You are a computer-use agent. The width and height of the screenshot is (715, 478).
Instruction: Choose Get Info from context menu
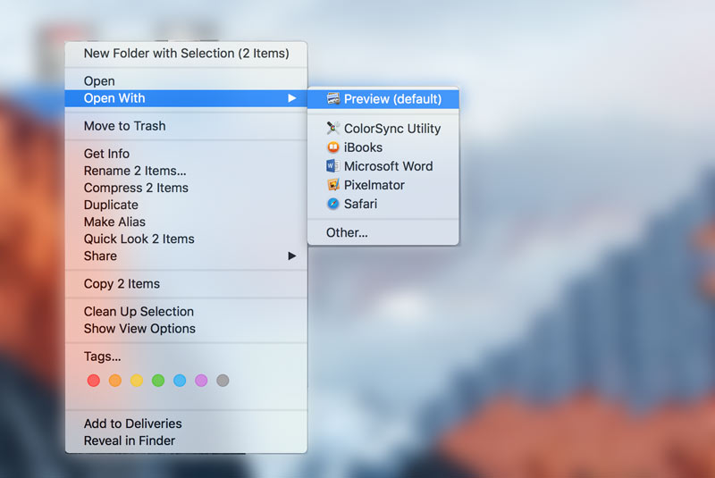(x=106, y=154)
